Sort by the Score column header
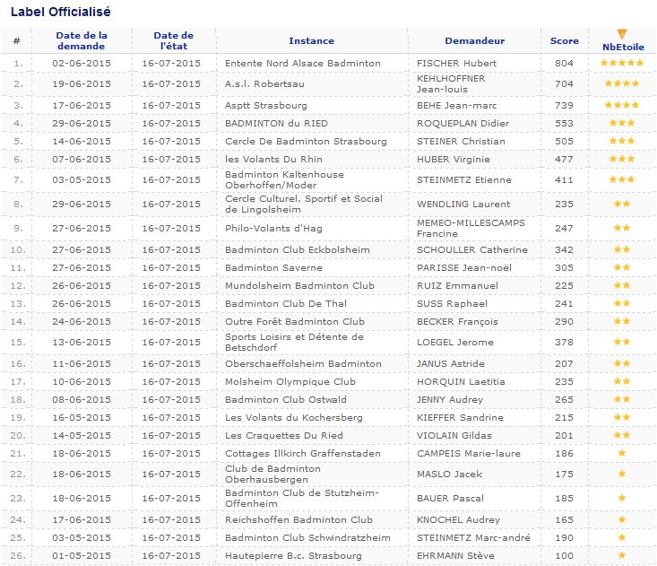Viewport: 657px width, 566px height. click(x=564, y=40)
